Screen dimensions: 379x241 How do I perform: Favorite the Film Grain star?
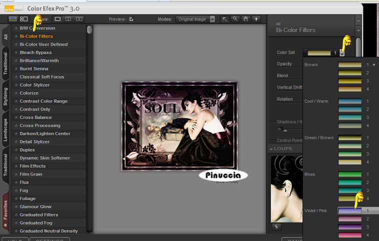[x=16, y=174]
